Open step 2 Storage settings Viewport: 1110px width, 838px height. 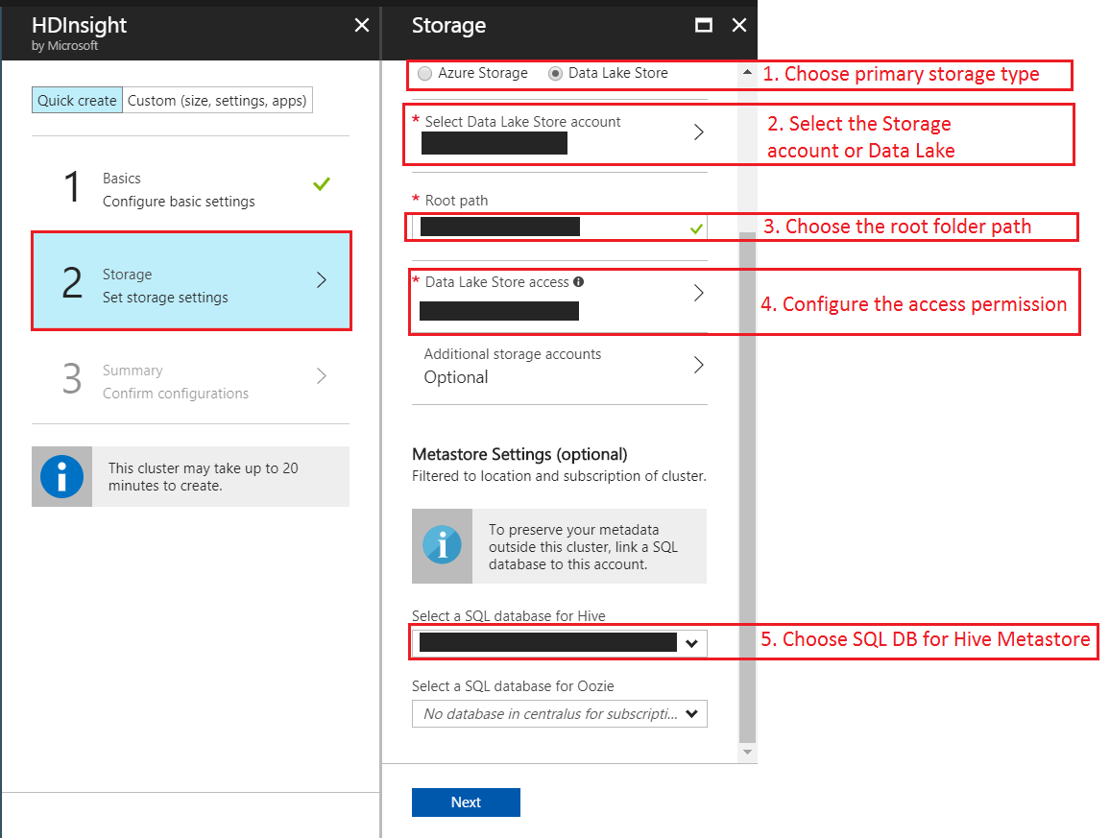(191, 281)
